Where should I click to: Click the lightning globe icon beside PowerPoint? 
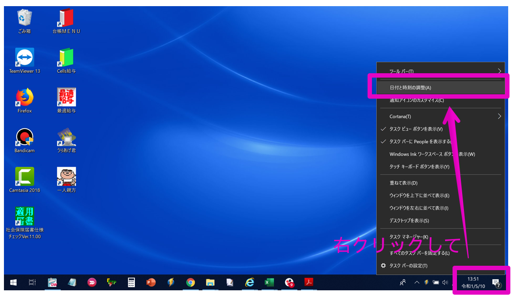[171, 282]
